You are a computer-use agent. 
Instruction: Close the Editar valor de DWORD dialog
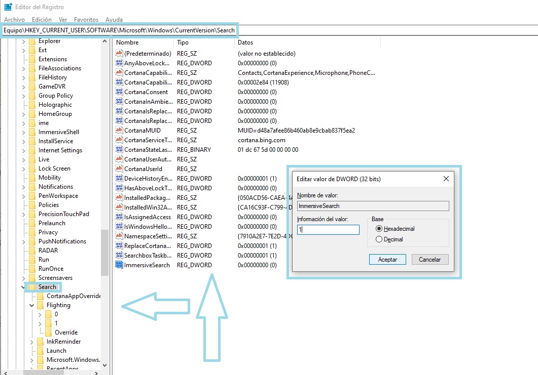(446, 179)
